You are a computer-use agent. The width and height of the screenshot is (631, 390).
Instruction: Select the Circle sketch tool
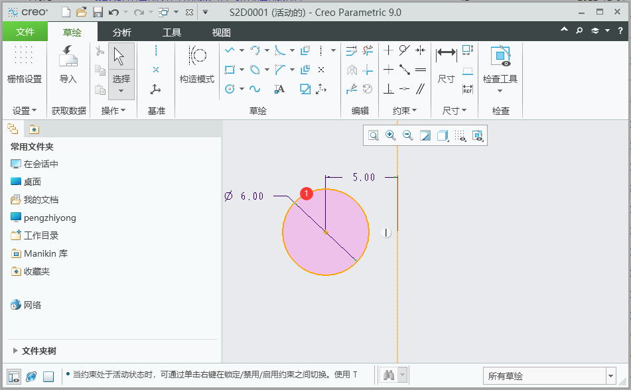(230, 89)
